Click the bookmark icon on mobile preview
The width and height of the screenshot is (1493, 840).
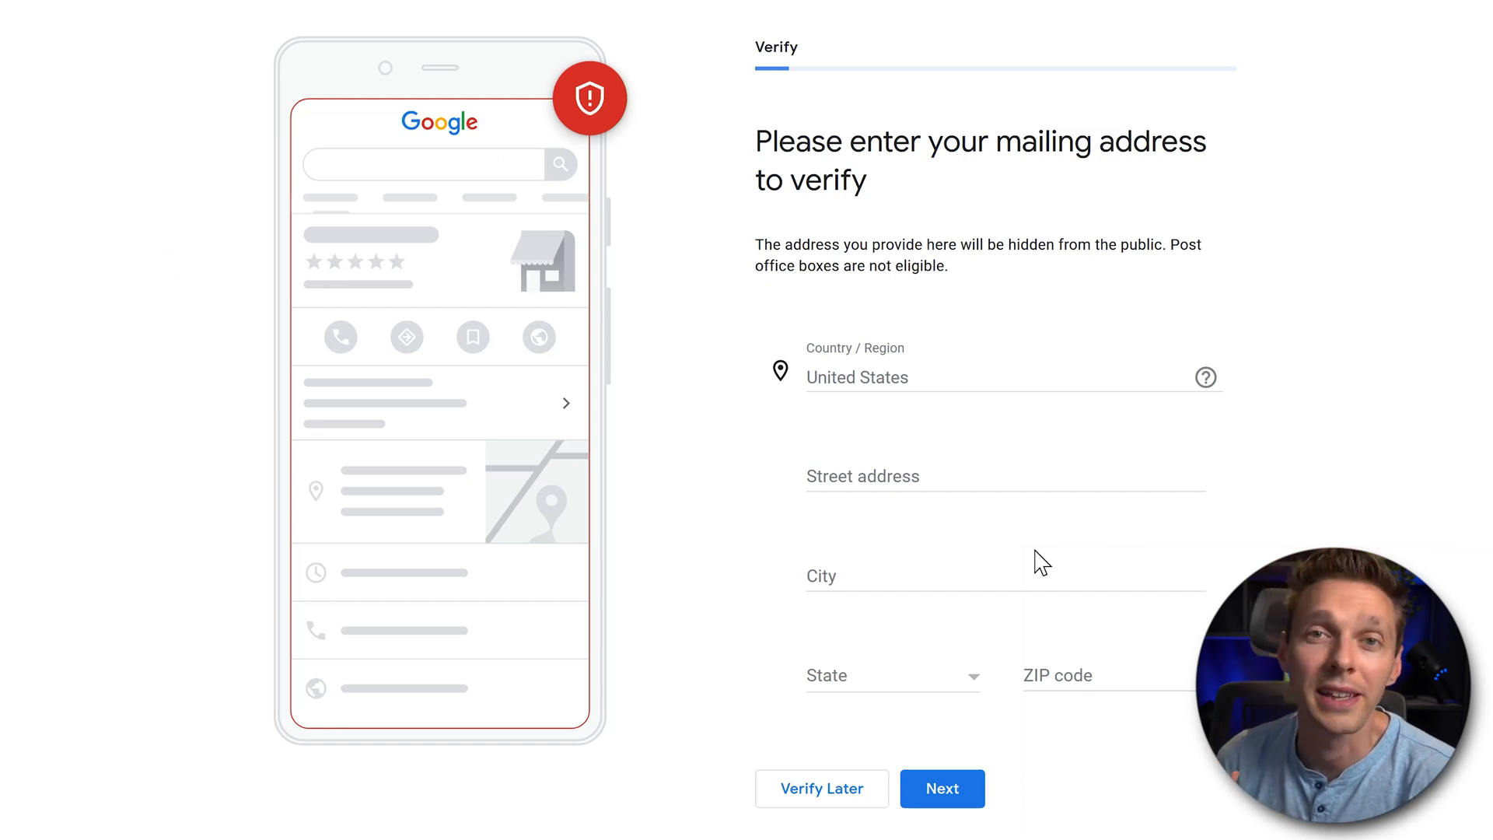coord(474,338)
